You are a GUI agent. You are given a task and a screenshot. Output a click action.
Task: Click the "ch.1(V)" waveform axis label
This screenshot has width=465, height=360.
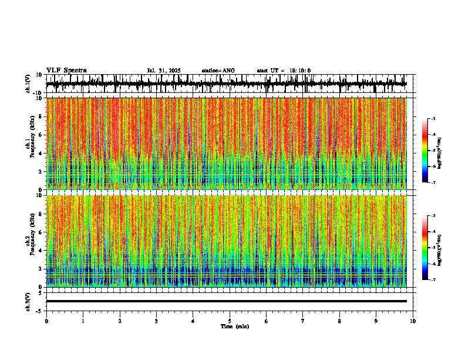click(x=28, y=84)
